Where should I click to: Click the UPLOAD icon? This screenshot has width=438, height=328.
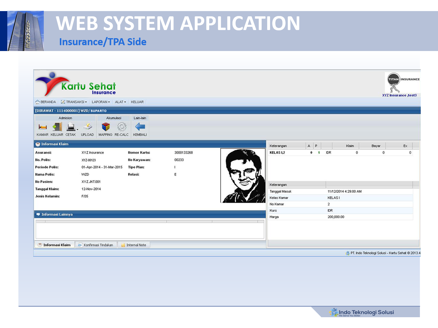coord(87,127)
